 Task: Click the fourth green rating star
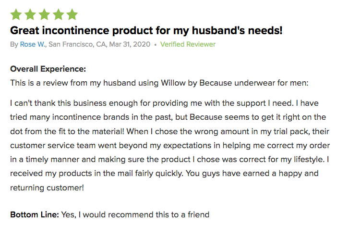point(58,14)
